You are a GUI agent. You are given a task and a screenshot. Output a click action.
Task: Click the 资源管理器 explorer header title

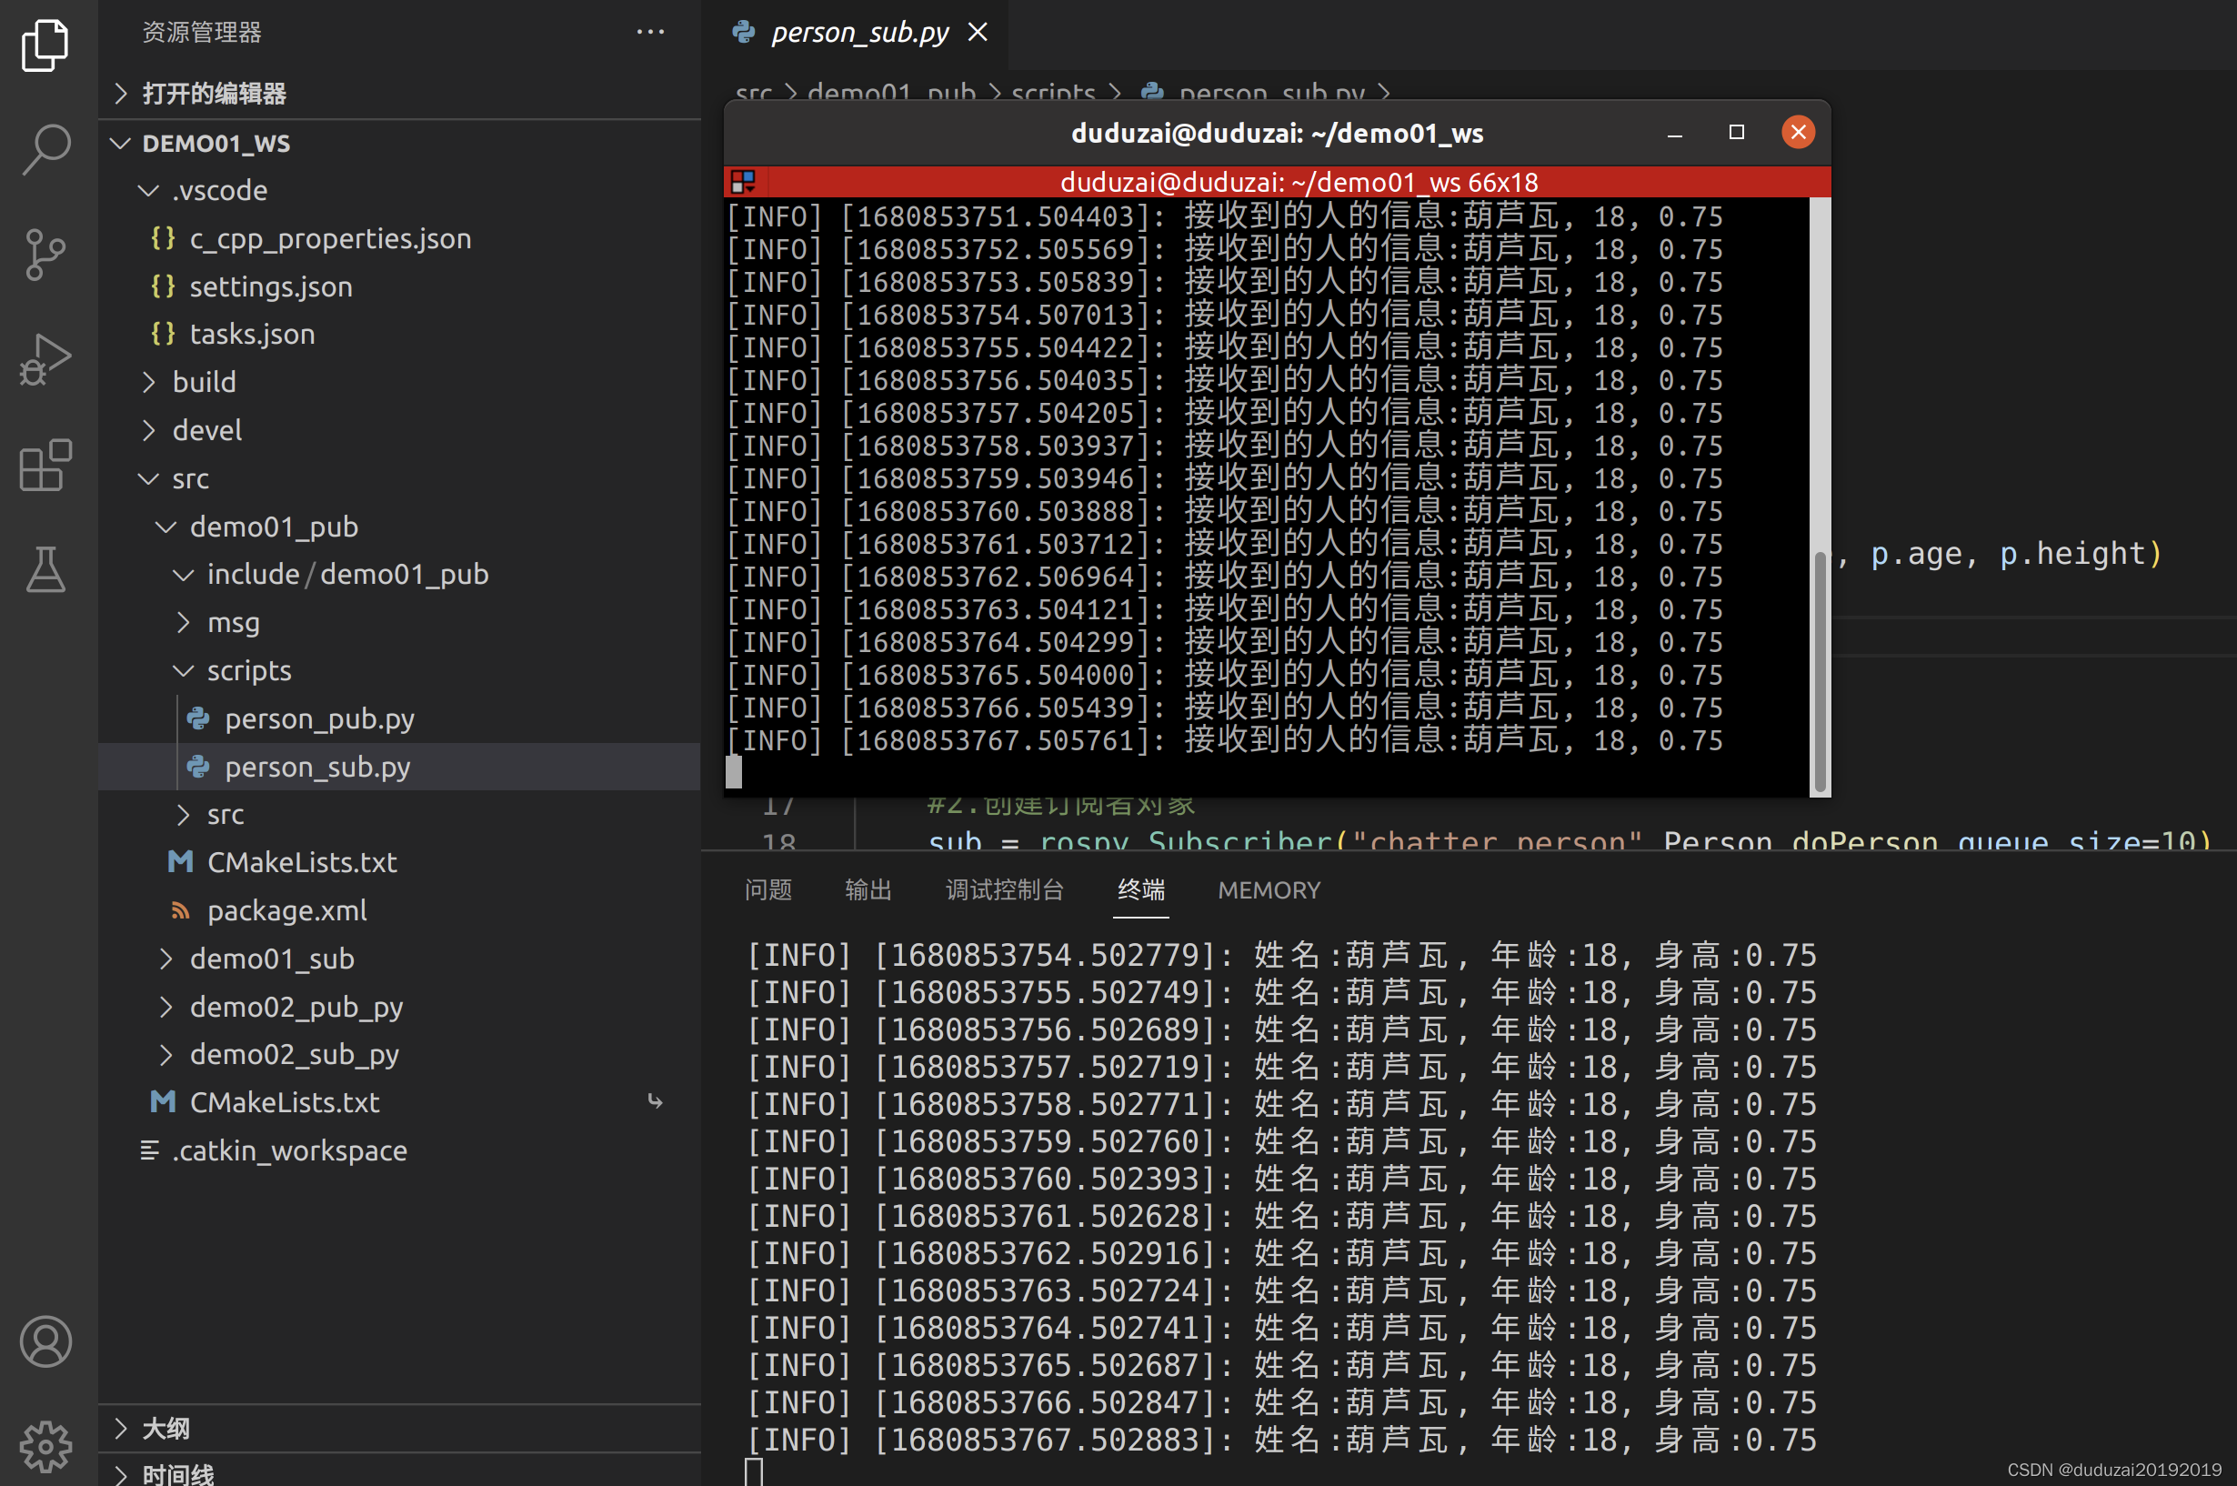pyautogui.click(x=202, y=31)
